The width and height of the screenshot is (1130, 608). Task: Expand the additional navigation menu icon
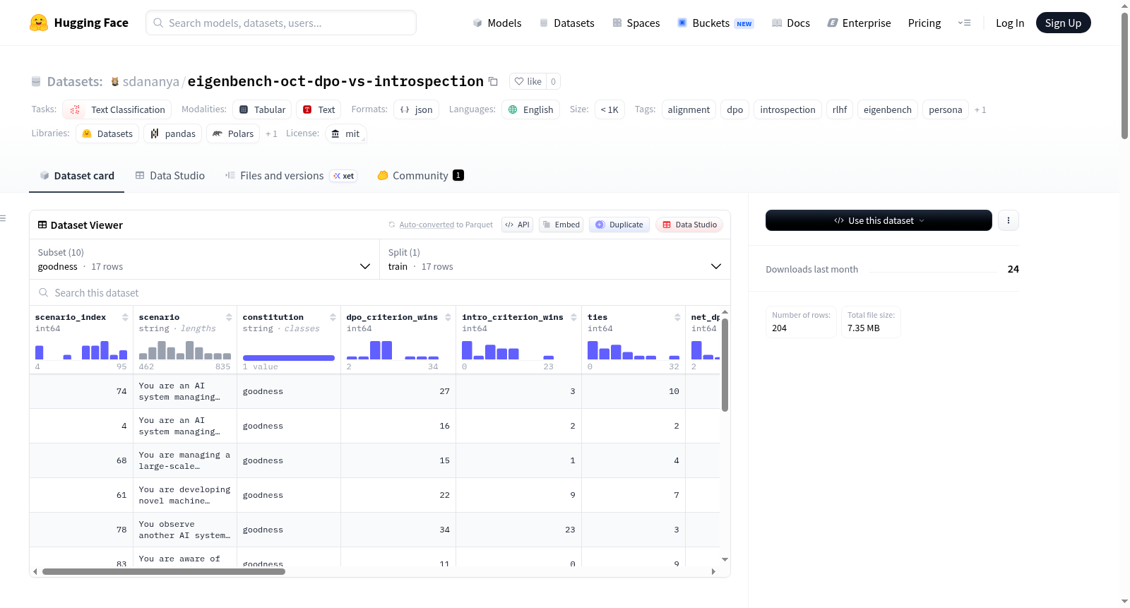click(964, 23)
